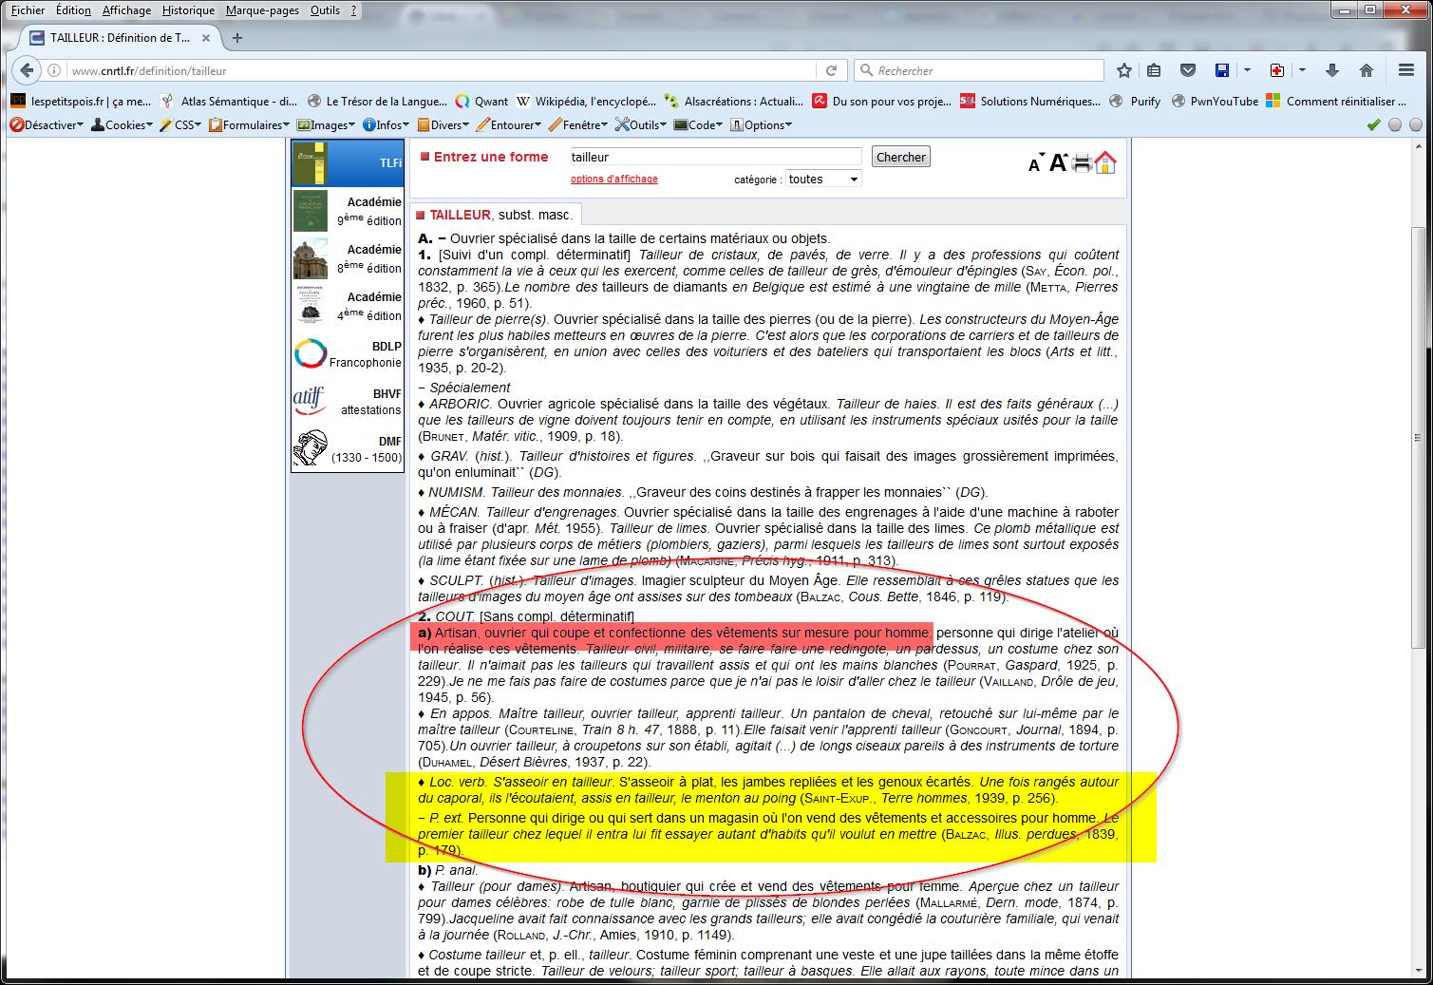Reload the page with the refresh icon

831,70
